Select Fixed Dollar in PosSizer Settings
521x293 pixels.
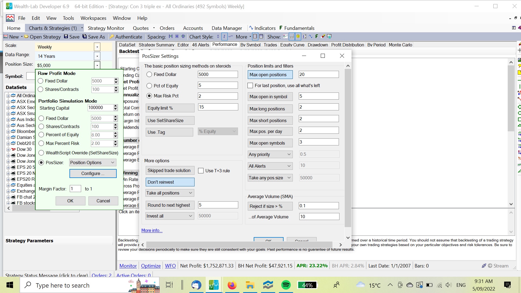(149, 74)
